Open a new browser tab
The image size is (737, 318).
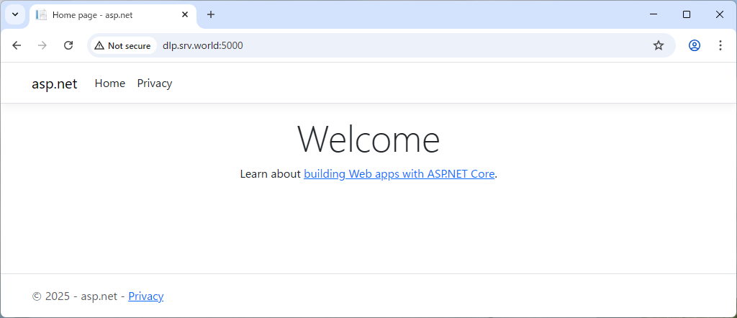coord(211,14)
